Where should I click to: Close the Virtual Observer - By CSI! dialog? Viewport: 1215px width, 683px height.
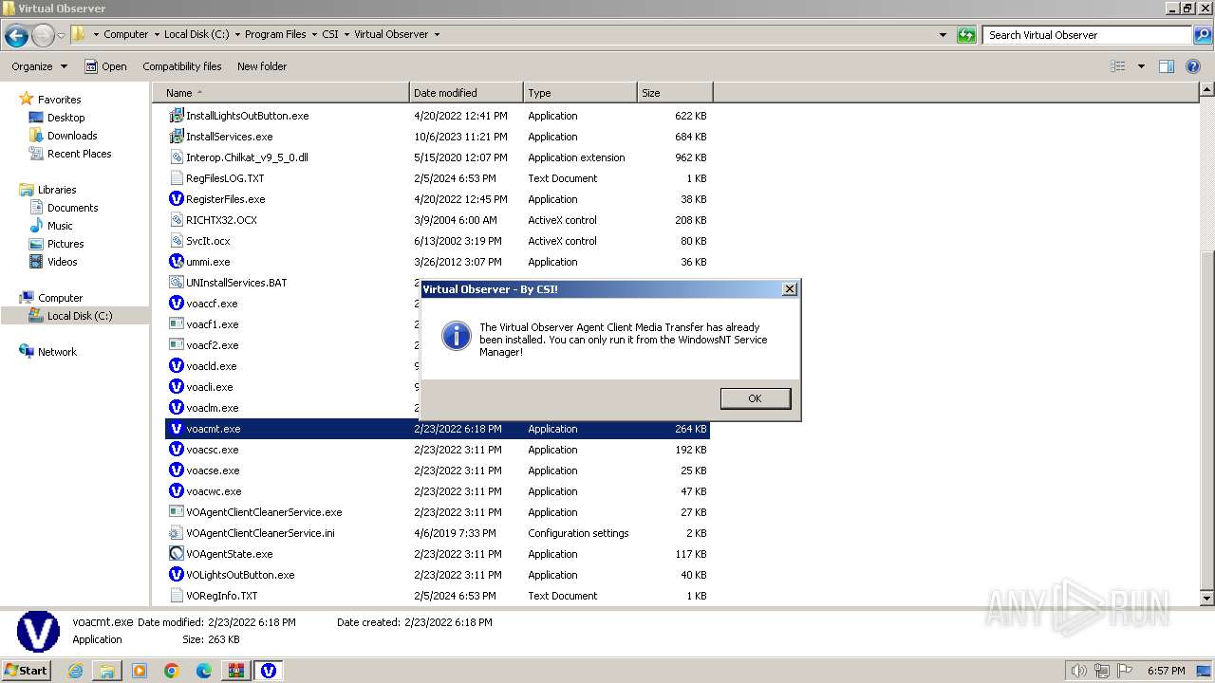(x=789, y=288)
